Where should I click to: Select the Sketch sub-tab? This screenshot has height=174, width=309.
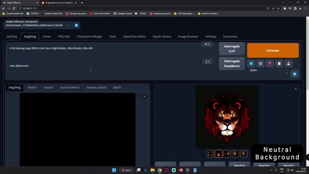[32, 87]
